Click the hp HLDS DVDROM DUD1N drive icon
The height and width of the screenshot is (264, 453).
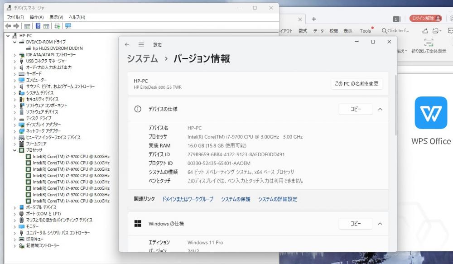click(29, 48)
